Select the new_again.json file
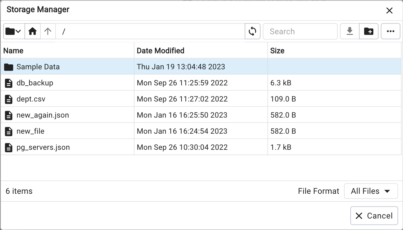This screenshot has height=230, width=403. 43,115
